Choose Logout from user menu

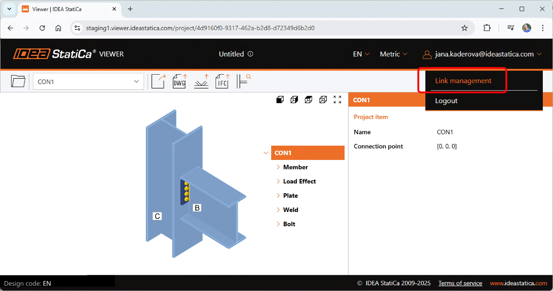pyautogui.click(x=446, y=101)
